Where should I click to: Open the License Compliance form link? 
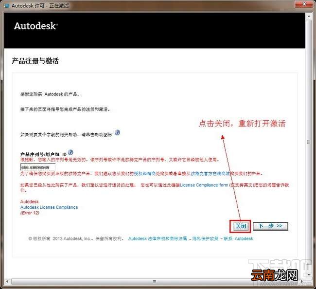[204, 185]
